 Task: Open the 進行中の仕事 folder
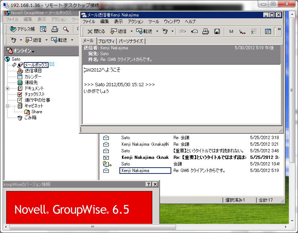click(37, 100)
